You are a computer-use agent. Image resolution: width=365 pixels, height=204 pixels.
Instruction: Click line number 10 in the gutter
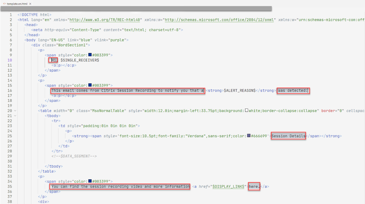point(10,60)
